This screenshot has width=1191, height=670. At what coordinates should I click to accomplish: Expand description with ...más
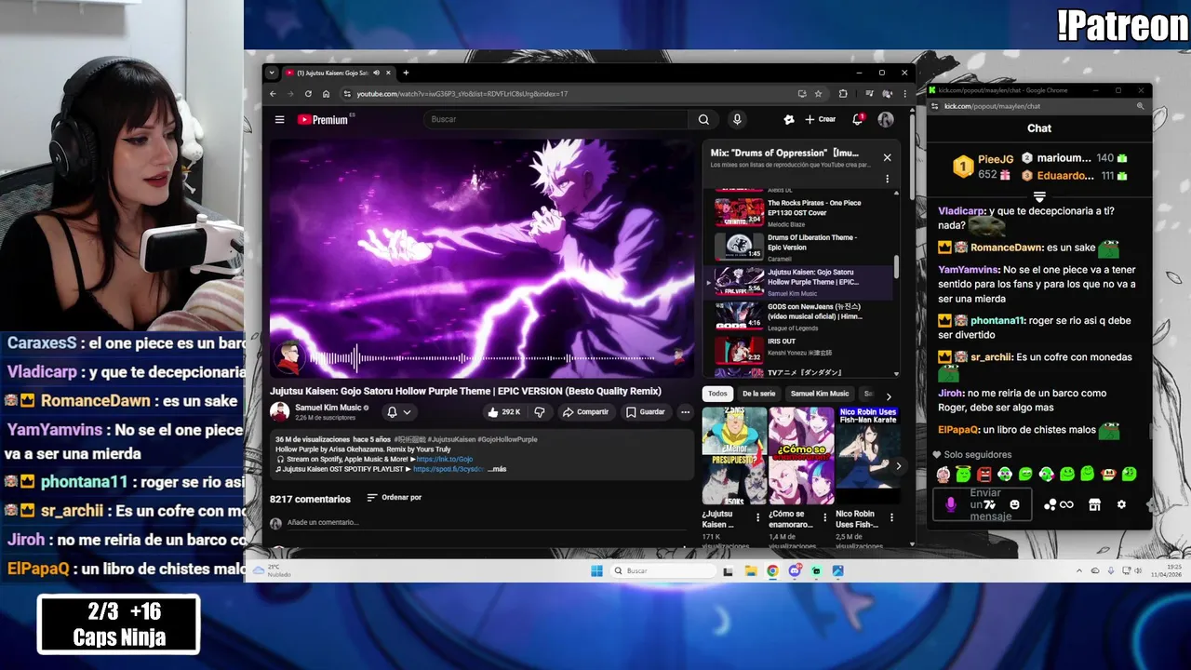coord(497,469)
